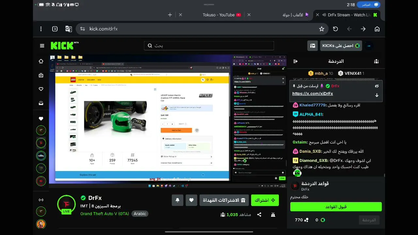Viewport: 418px width, 235px height.
Task: Click the Kick points balance 770
Action: [x=301, y=220]
